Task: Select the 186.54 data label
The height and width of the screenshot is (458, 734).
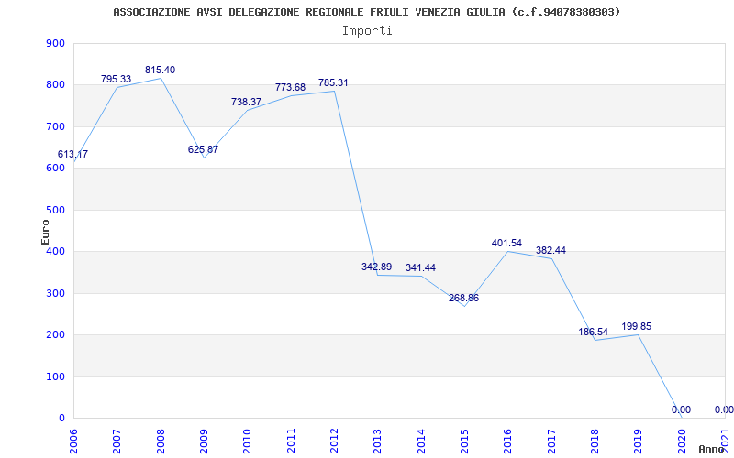Action: tap(594, 332)
